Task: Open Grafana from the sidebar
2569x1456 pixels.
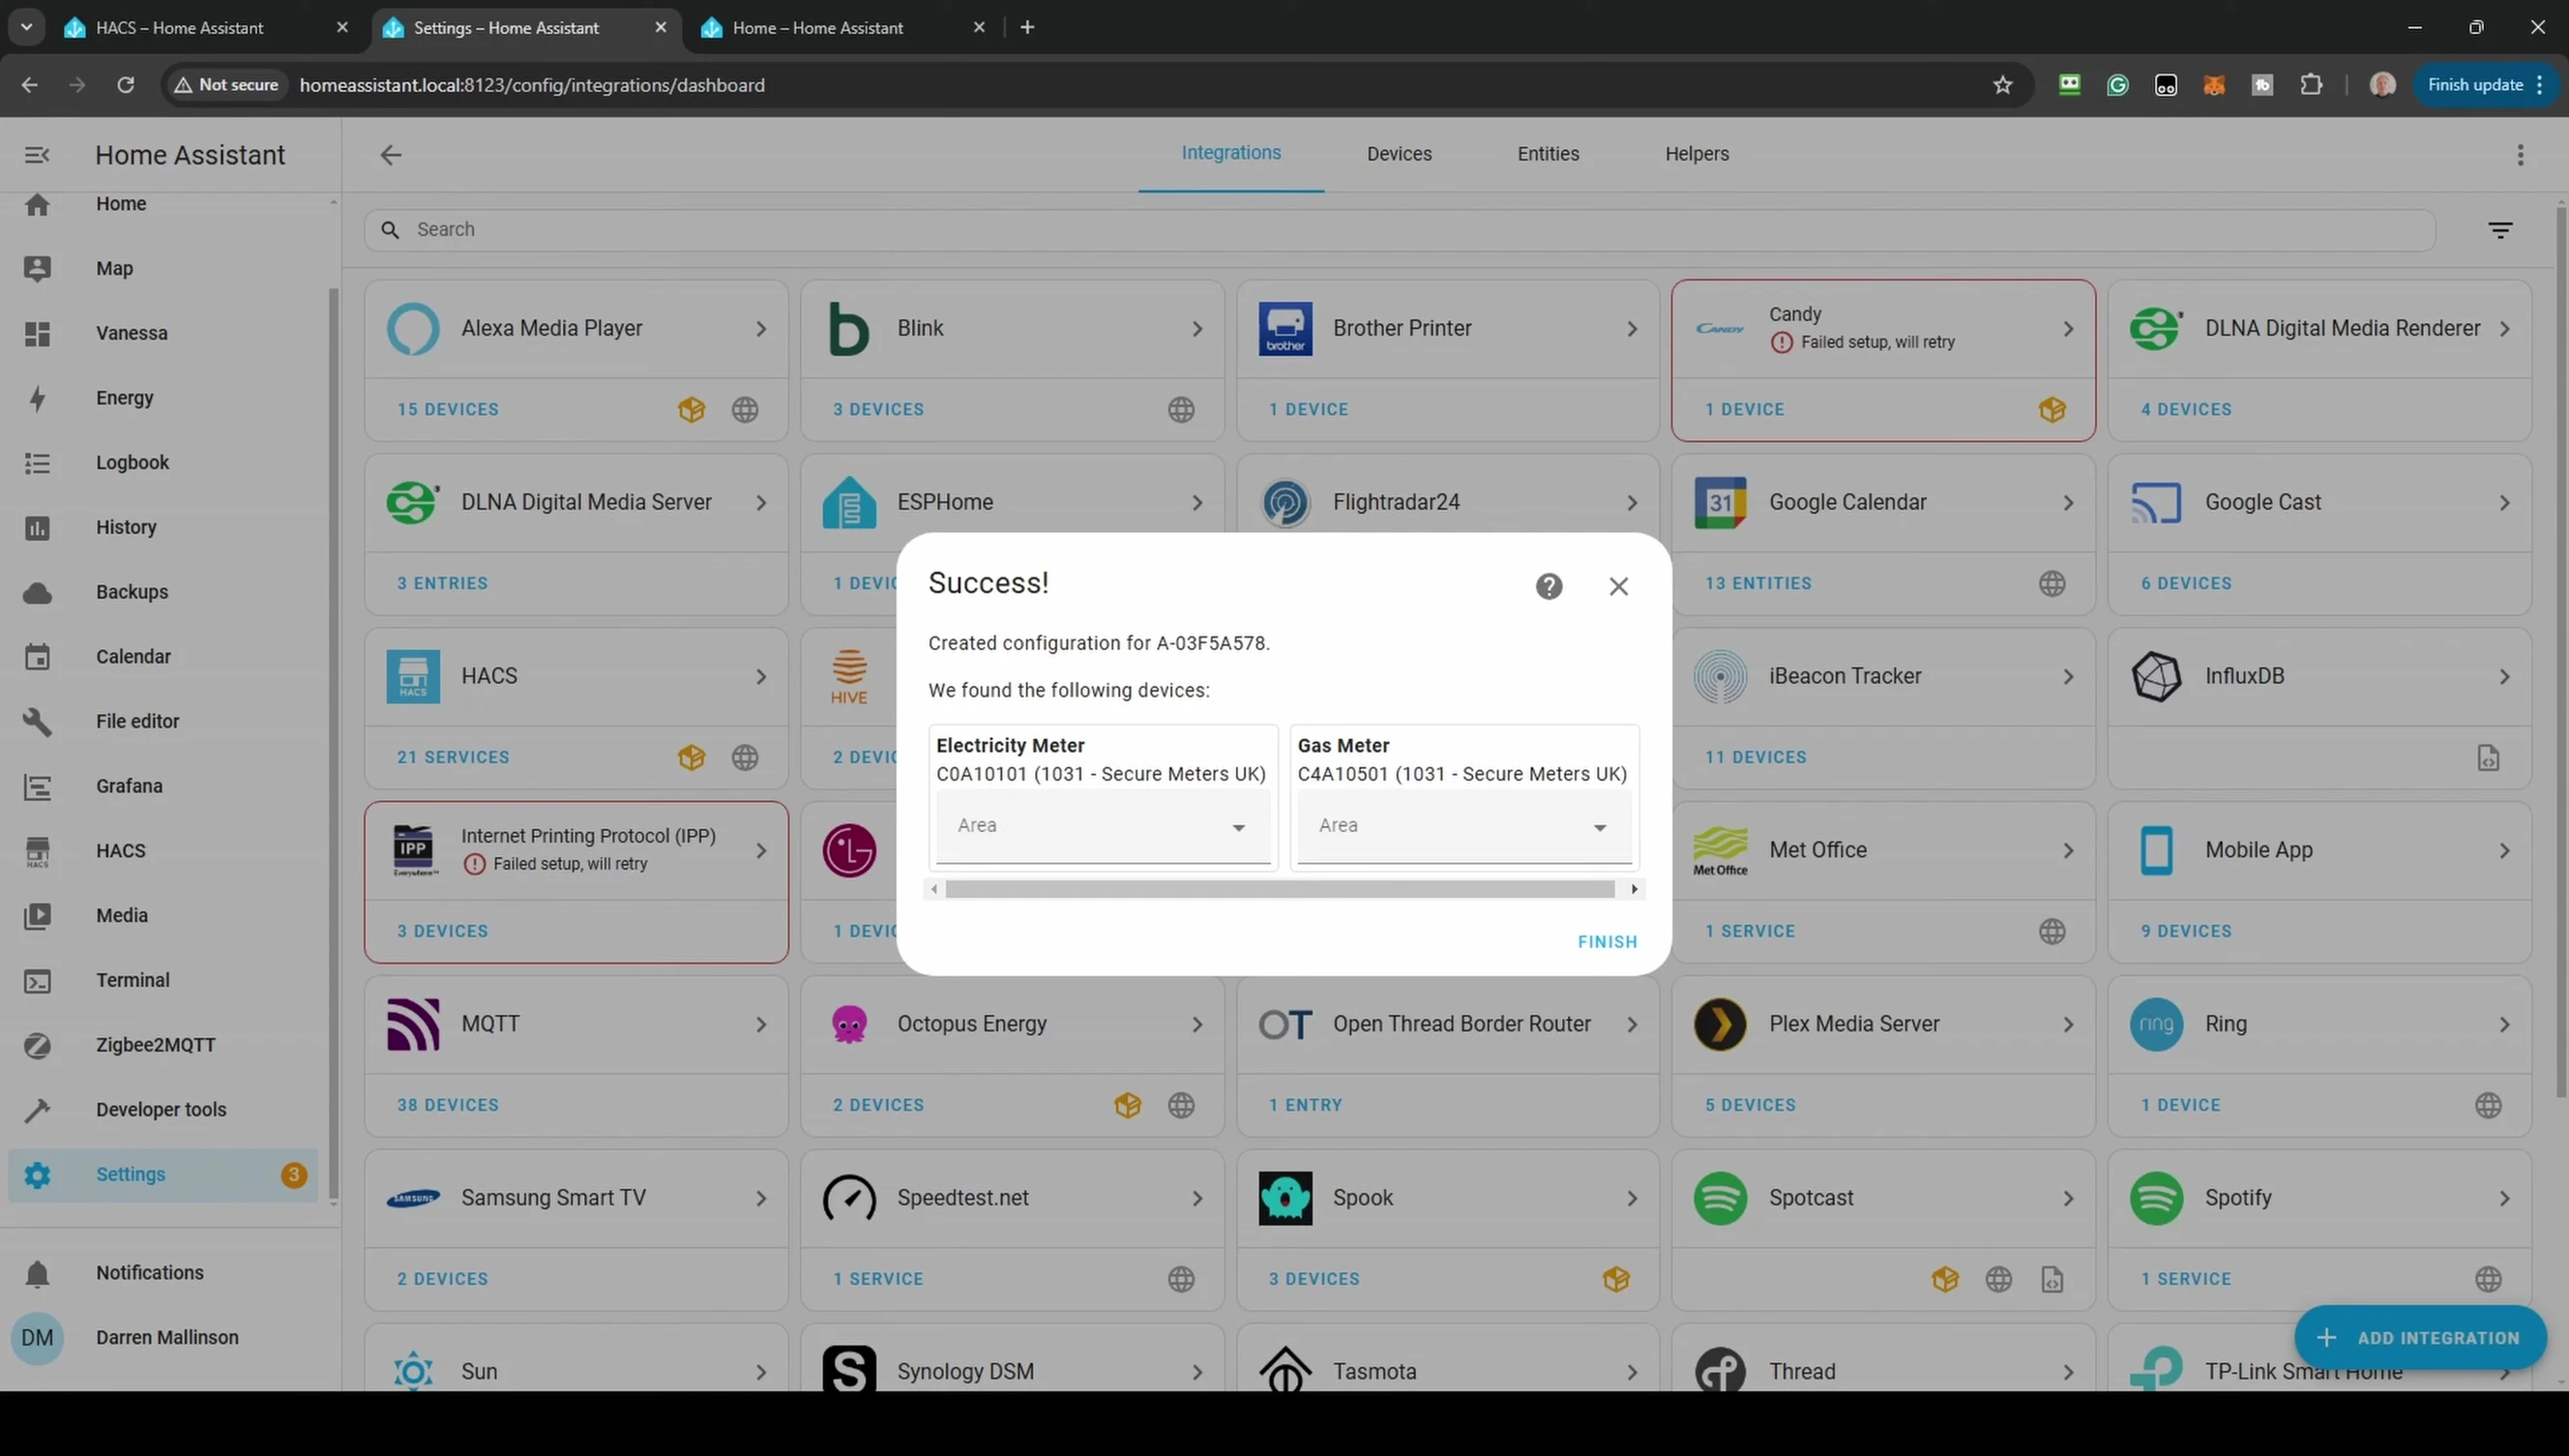Action: pyautogui.click(x=162, y=786)
